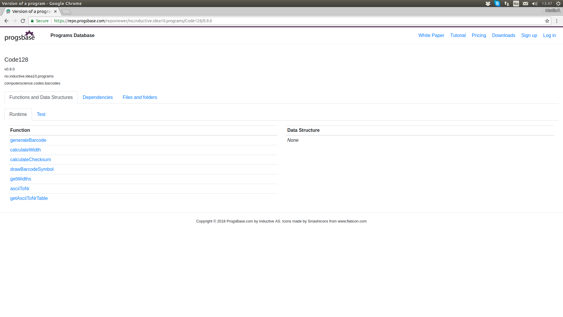Click the Code128 title
The height and width of the screenshot is (317, 563).
16,60
